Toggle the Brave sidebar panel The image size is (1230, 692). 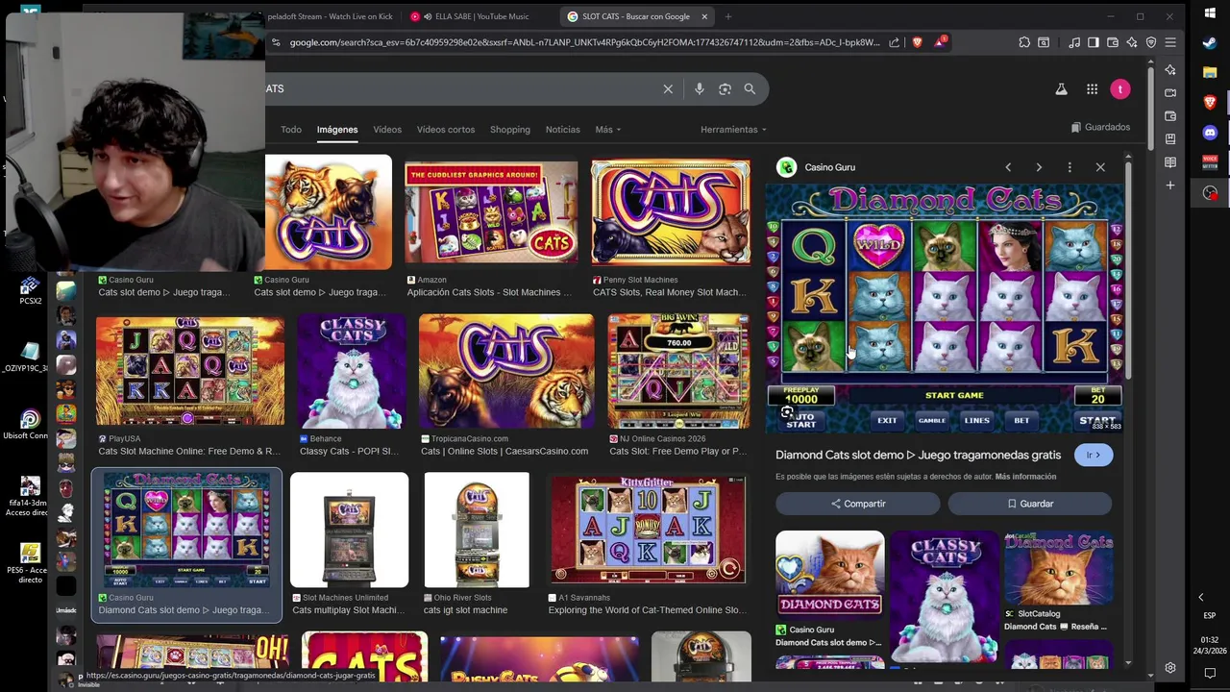tap(1094, 42)
